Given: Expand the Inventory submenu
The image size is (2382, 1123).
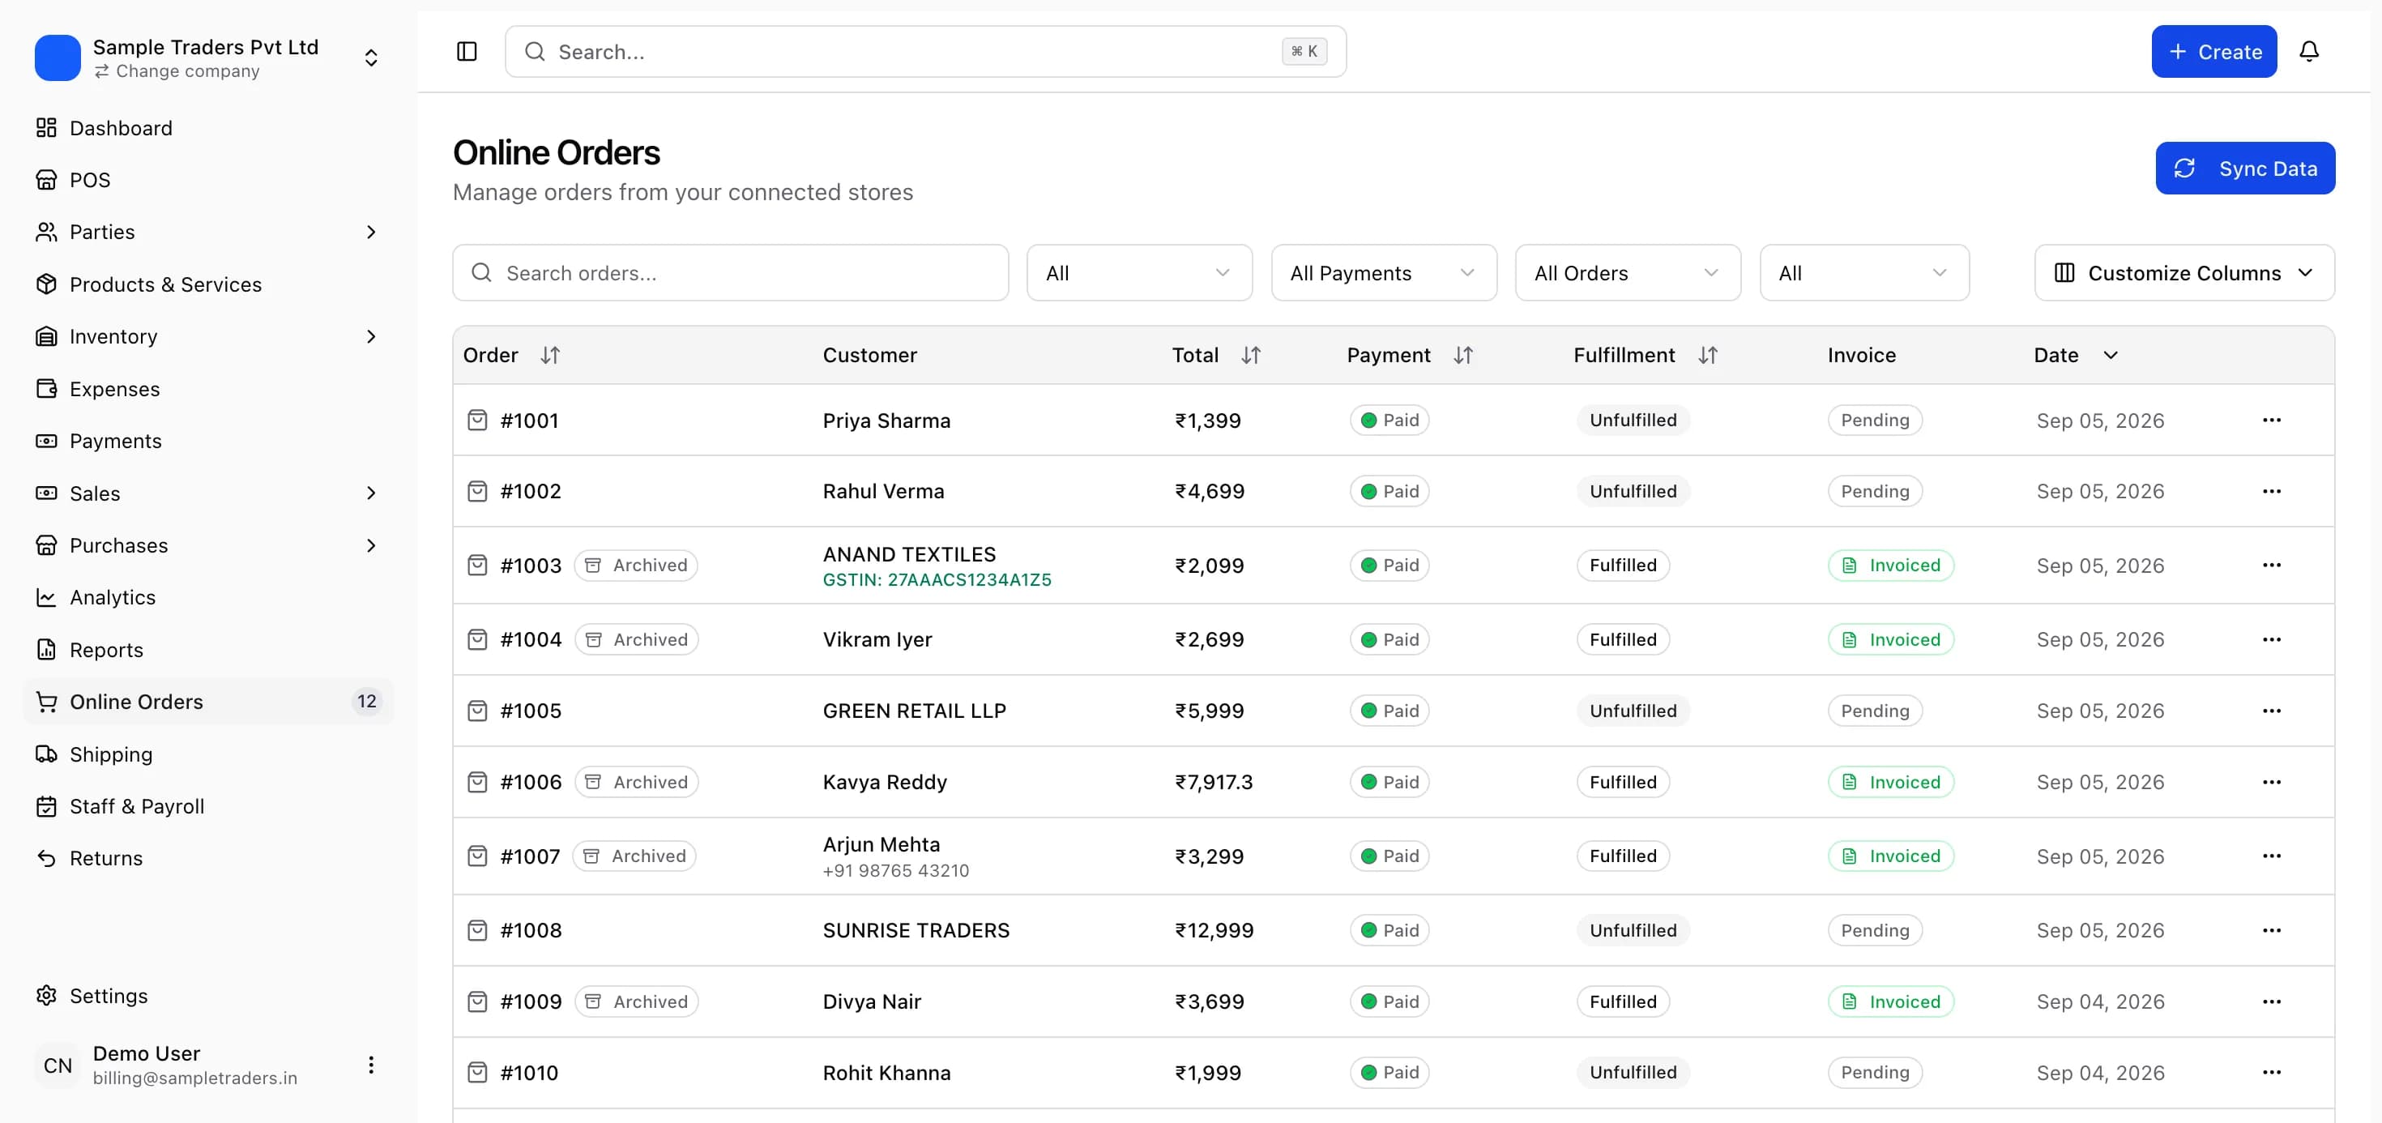Looking at the screenshot, I should [x=371, y=337].
